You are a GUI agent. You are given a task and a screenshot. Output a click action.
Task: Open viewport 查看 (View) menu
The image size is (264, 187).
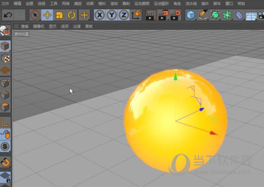coord(25,26)
